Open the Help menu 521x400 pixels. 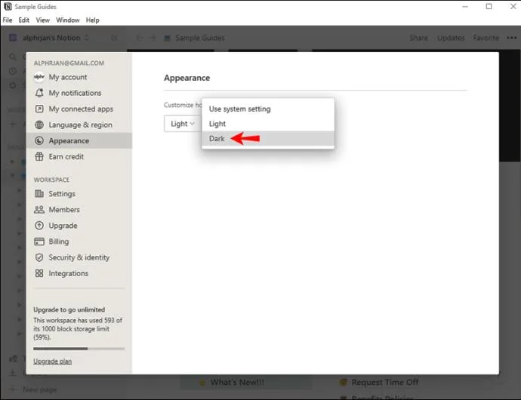[92, 20]
